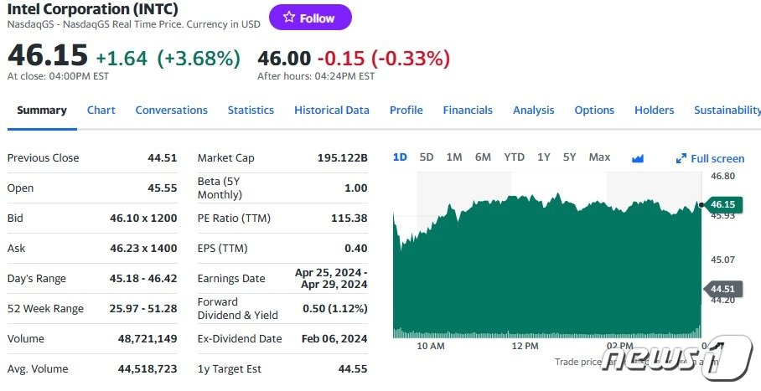Switch to the Holders tab
The height and width of the screenshot is (391, 761).
654,110
